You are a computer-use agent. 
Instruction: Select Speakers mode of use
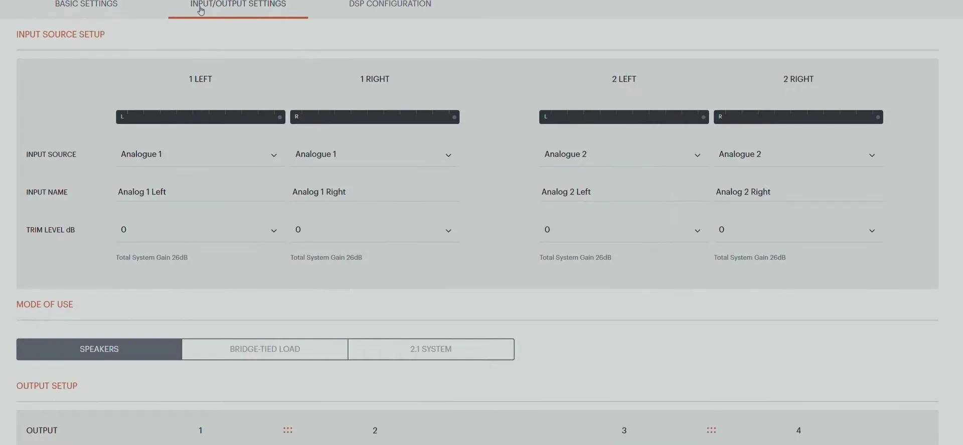pos(99,349)
